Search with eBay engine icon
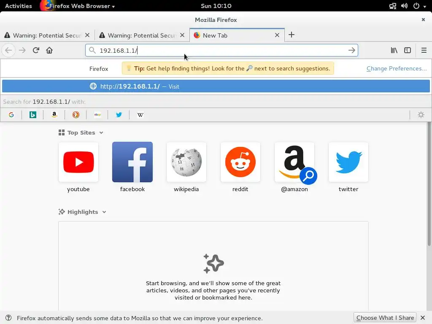Screen dimensions: 432x324 (97, 115)
